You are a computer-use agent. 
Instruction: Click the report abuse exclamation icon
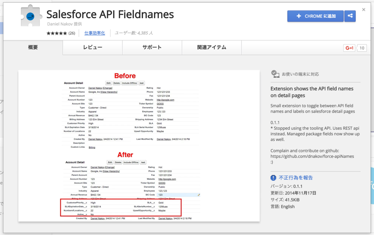pos(273,178)
